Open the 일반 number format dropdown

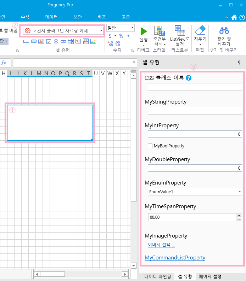pos(132,28)
